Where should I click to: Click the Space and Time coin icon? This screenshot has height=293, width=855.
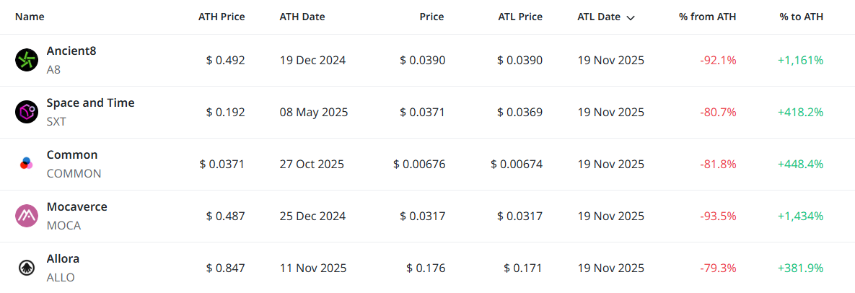(x=27, y=112)
